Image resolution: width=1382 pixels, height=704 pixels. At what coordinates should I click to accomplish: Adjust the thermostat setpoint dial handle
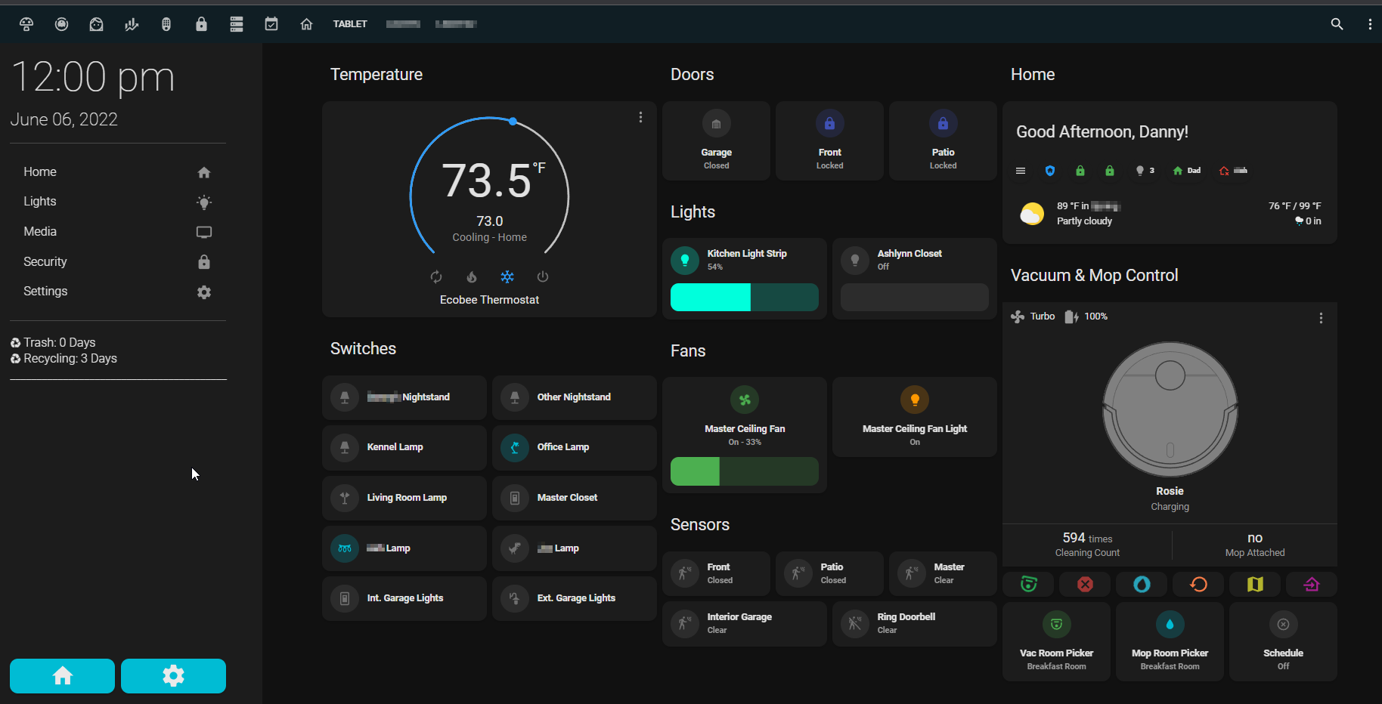(513, 121)
